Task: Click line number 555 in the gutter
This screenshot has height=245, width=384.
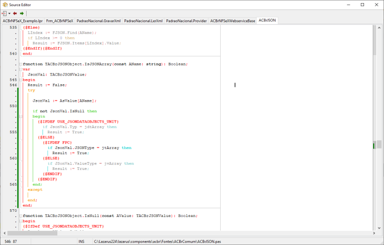Action: coord(13,132)
